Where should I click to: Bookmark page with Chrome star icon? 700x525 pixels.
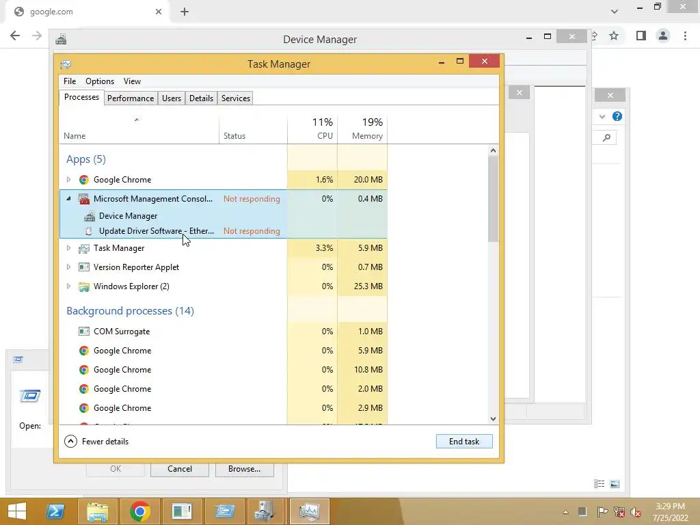click(x=614, y=36)
